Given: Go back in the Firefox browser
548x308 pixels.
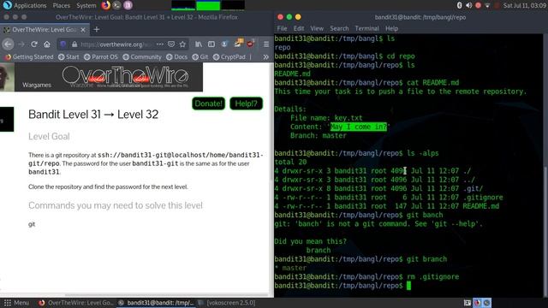Looking at the screenshot, I should click(x=8, y=44).
